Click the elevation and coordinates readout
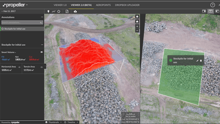220x124 pixels. point(131,118)
